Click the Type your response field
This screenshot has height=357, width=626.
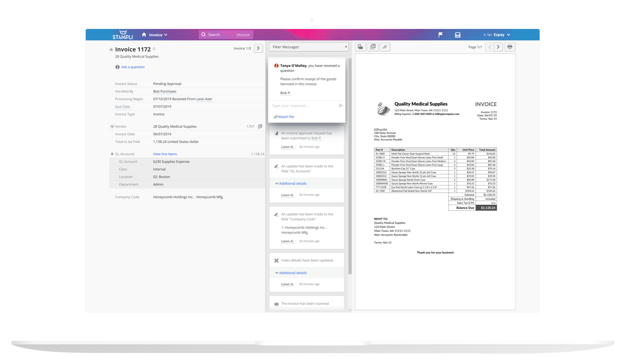303,106
